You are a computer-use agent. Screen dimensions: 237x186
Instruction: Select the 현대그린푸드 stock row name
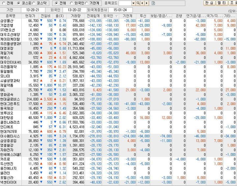10,104
